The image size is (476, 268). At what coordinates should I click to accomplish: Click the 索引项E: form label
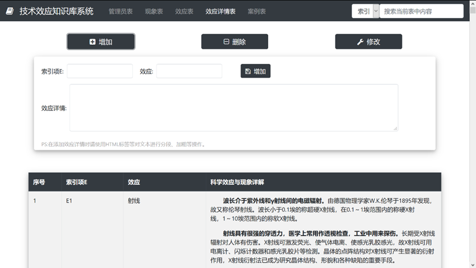53,71
